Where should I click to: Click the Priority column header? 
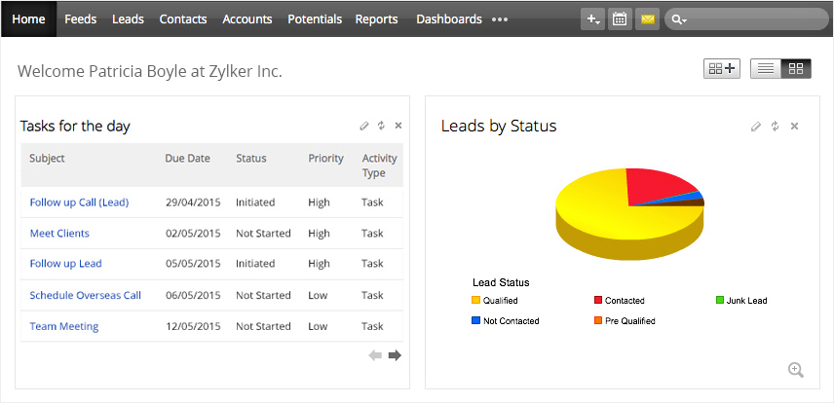coord(326,159)
